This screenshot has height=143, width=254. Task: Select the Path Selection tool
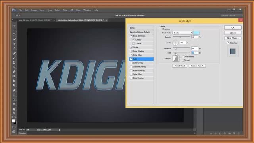point(14,99)
